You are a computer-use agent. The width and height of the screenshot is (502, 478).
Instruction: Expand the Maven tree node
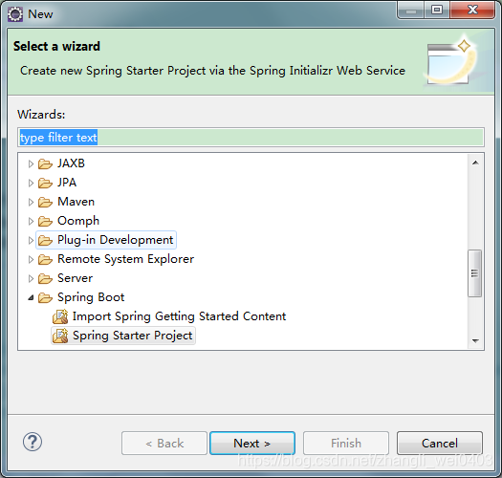tap(31, 203)
